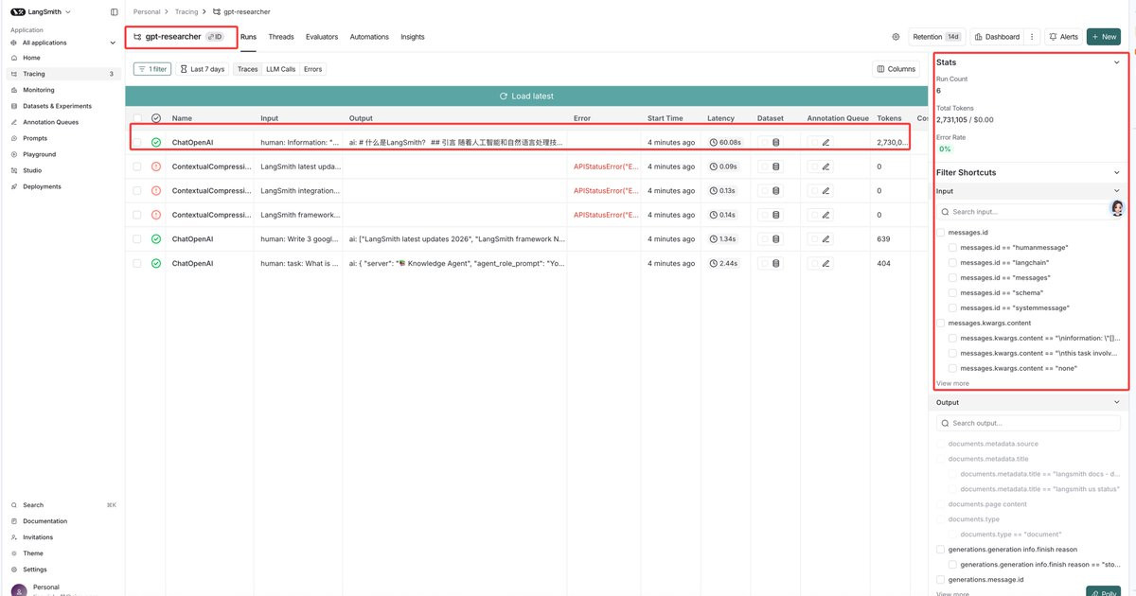The width and height of the screenshot is (1136, 596).
Task: Go to Annotation Queues
Action: tap(50, 122)
